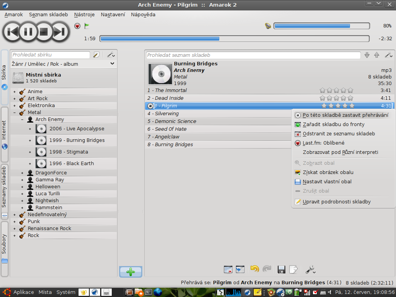Expand the Rock genre
Image resolution: width=396 pixels, height=297 pixels.
coord(14,236)
